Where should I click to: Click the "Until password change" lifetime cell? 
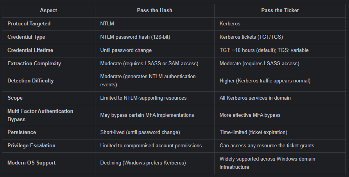click(126, 50)
